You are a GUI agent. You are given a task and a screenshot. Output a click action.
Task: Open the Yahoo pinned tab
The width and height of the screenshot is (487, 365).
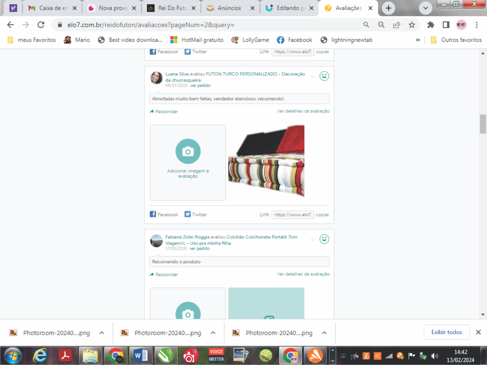click(13, 8)
